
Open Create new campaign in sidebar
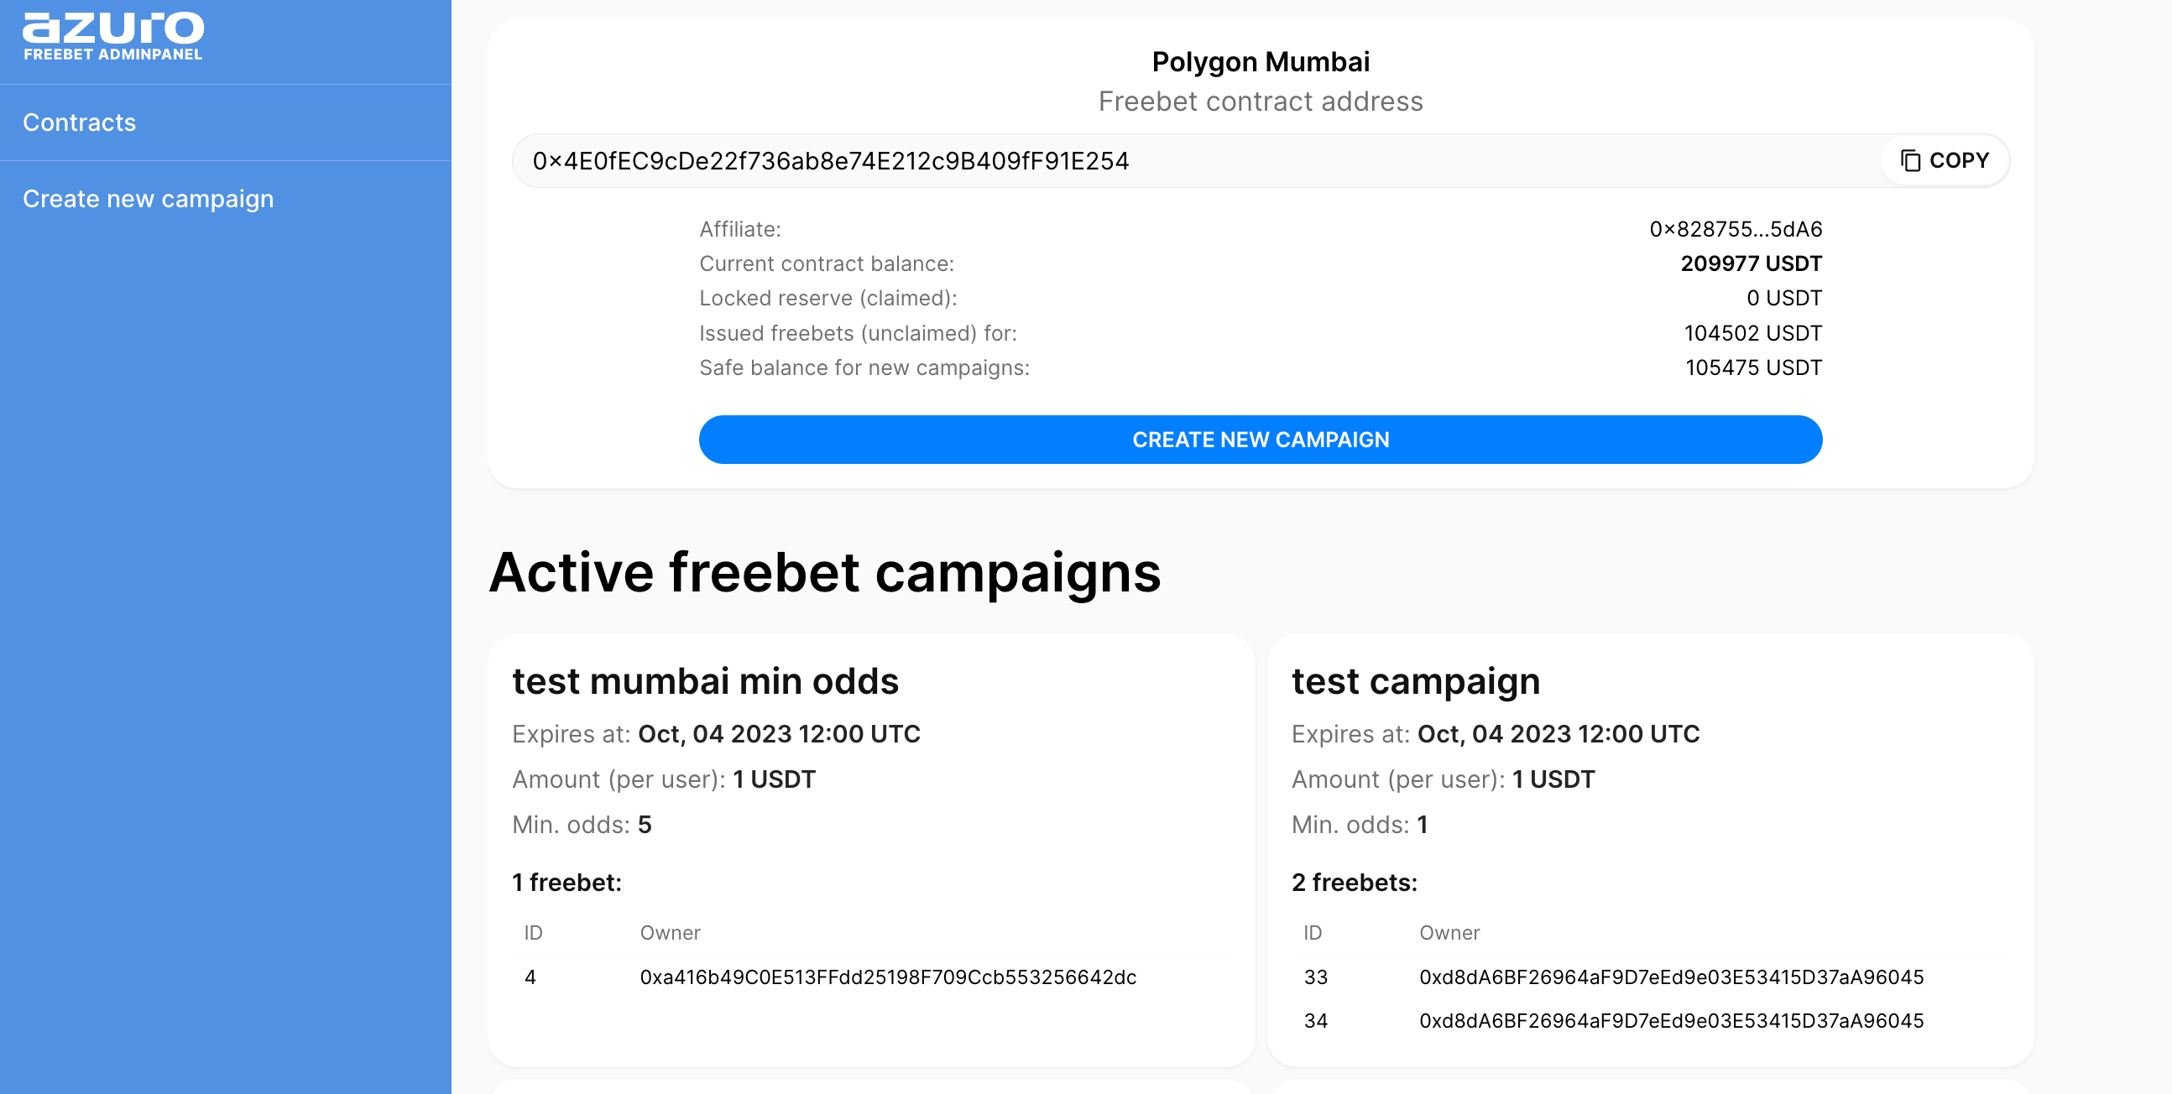point(149,199)
